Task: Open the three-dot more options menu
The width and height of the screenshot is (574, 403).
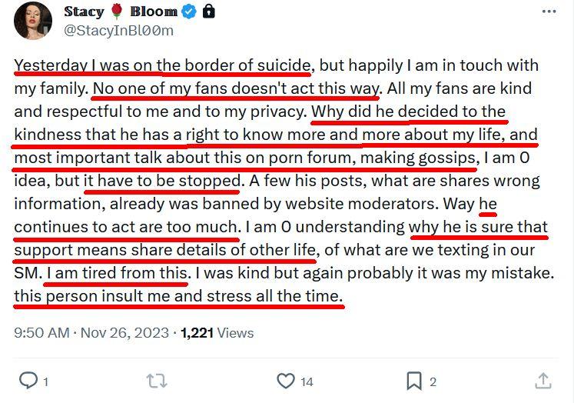Action: tap(547, 12)
